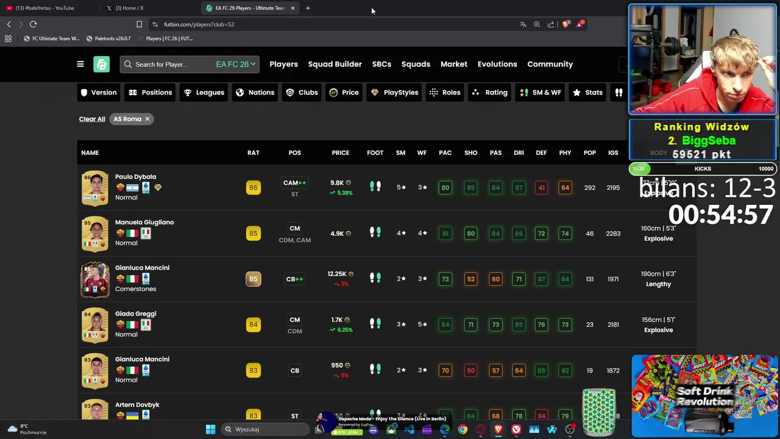Click Paulo Dybala card thumbnail

click(95, 188)
